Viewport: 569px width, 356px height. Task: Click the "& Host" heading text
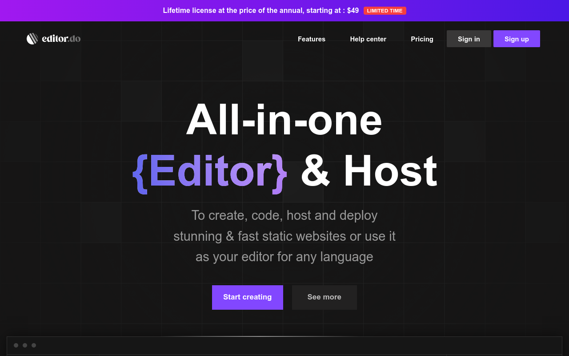pyautogui.click(x=369, y=171)
